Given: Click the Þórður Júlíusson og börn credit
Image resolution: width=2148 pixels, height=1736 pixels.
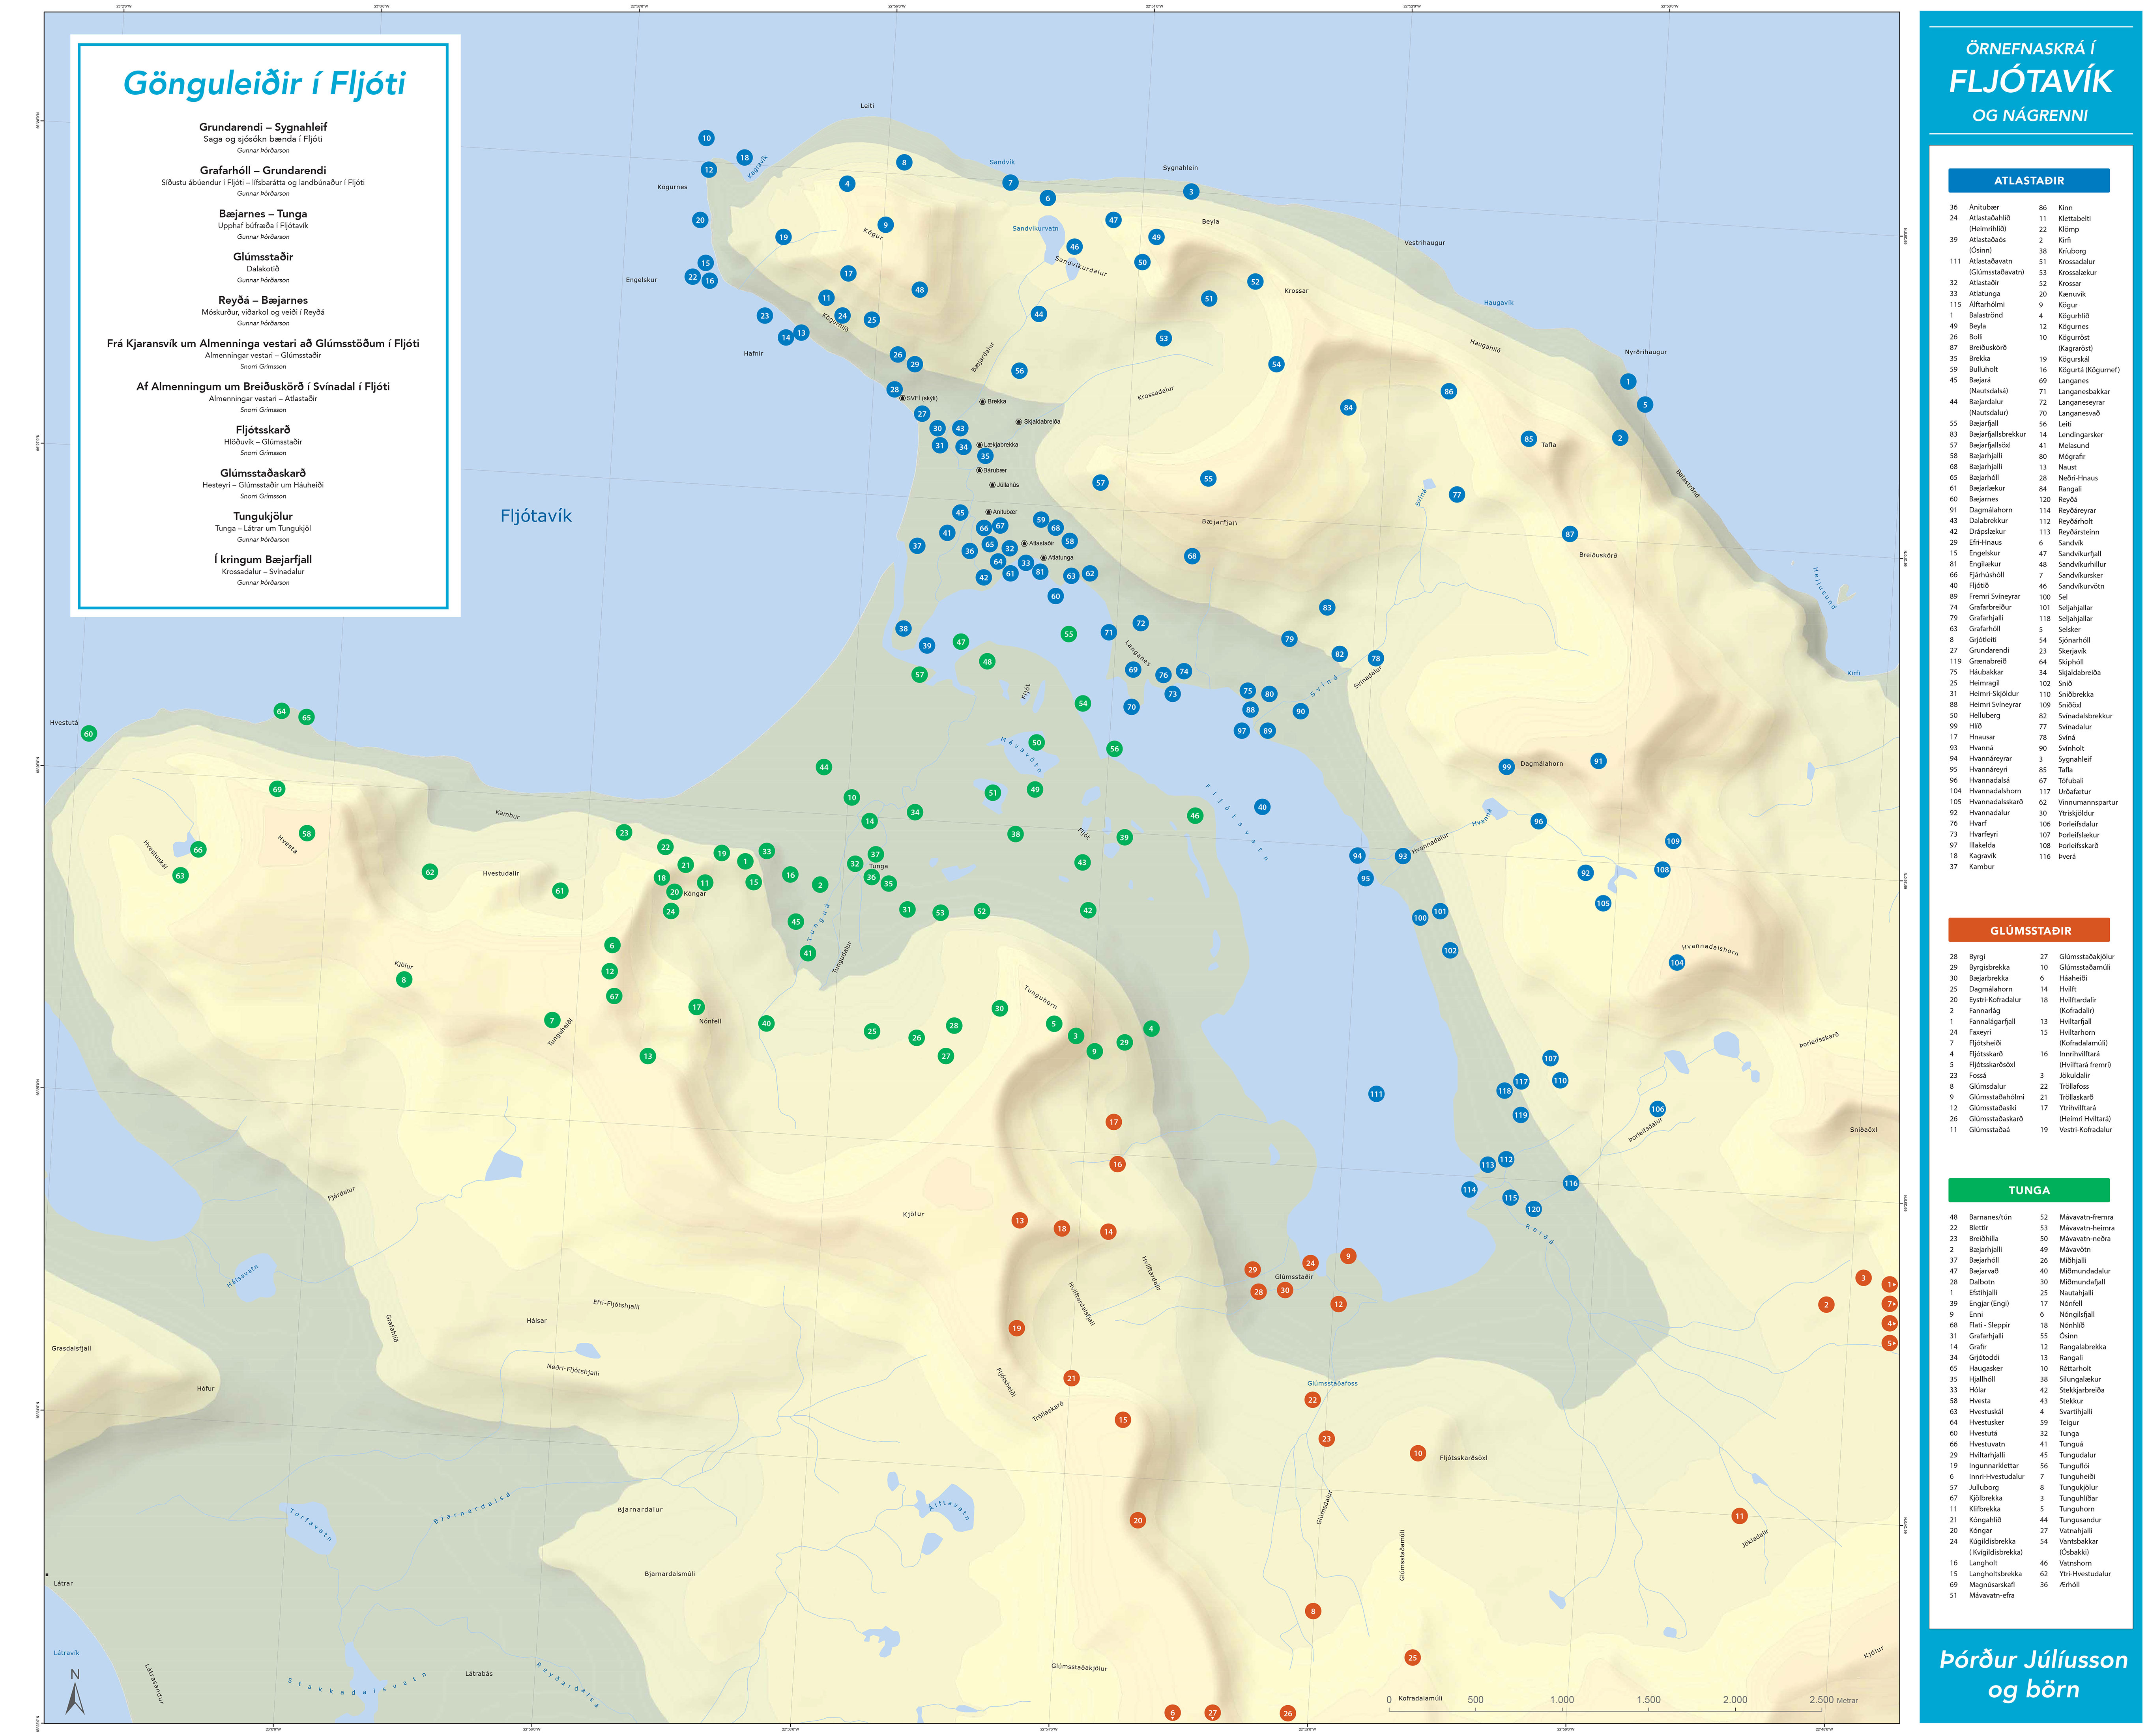Looking at the screenshot, I should pyautogui.click(x=2033, y=1674).
